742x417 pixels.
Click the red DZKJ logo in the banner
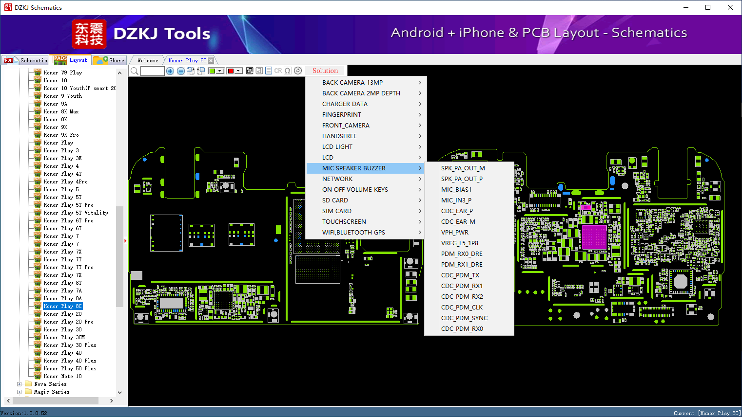tap(89, 34)
